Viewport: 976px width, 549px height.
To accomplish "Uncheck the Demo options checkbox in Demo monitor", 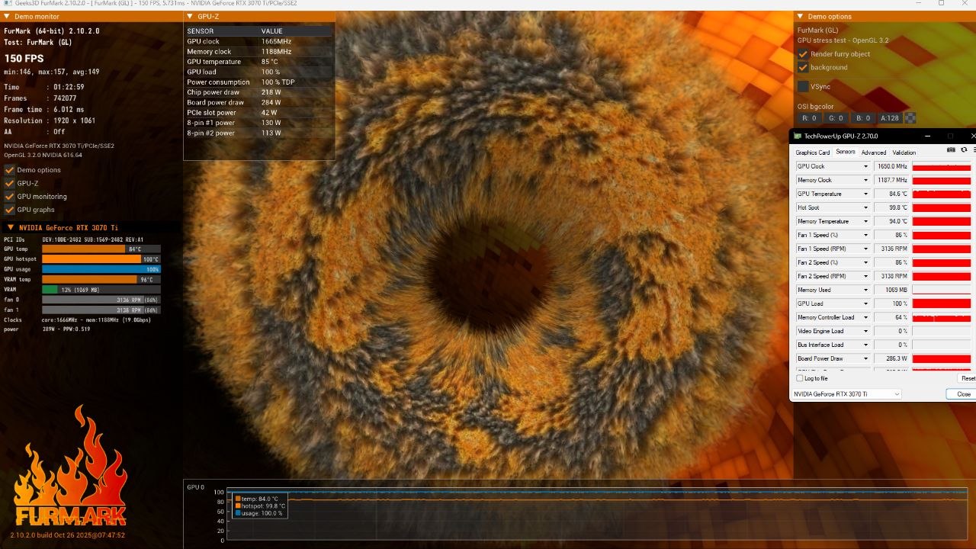I will [10, 170].
